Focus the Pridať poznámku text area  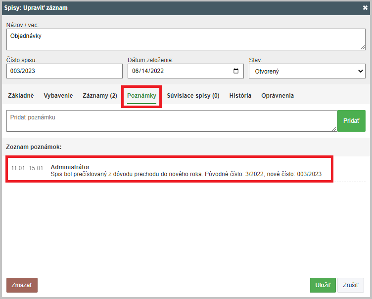tap(172, 121)
